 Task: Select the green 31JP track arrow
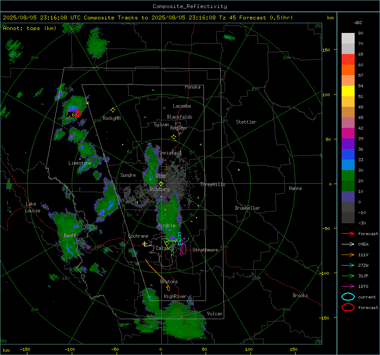click(x=348, y=276)
